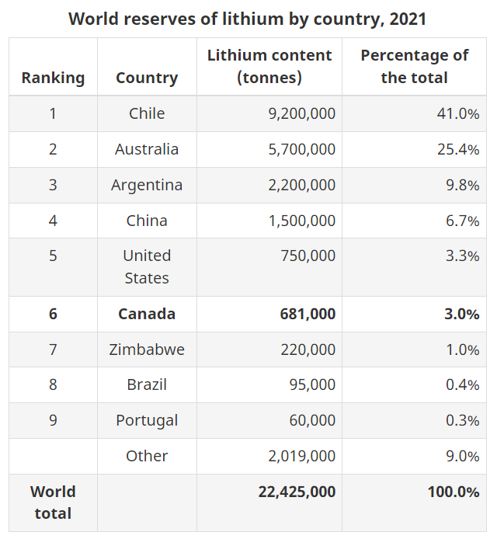Click the United States country cell

(147, 266)
